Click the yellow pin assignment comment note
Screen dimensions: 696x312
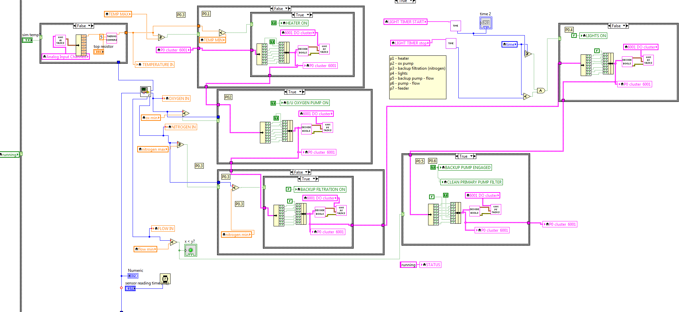[417, 77]
